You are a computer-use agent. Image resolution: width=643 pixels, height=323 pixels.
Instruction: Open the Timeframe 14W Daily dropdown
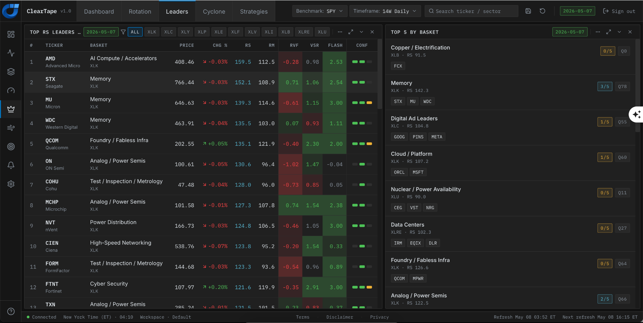coord(385,11)
